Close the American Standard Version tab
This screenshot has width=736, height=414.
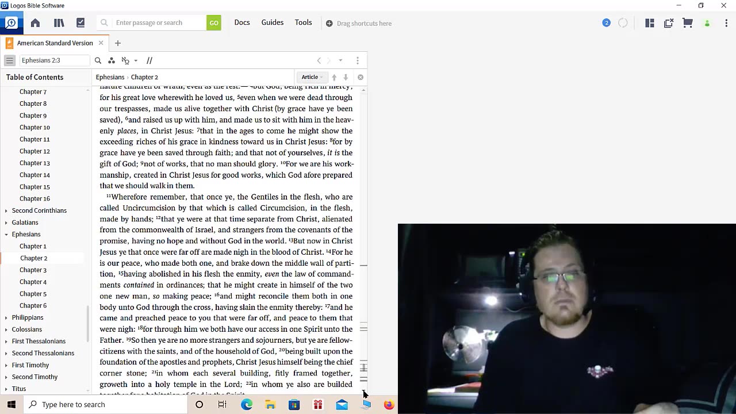pyautogui.click(x=101, y=43)
